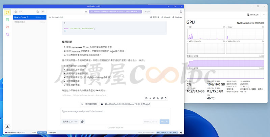Click the Context is 80.2% full text
The image size is (270, 137).
click(115, 128)
